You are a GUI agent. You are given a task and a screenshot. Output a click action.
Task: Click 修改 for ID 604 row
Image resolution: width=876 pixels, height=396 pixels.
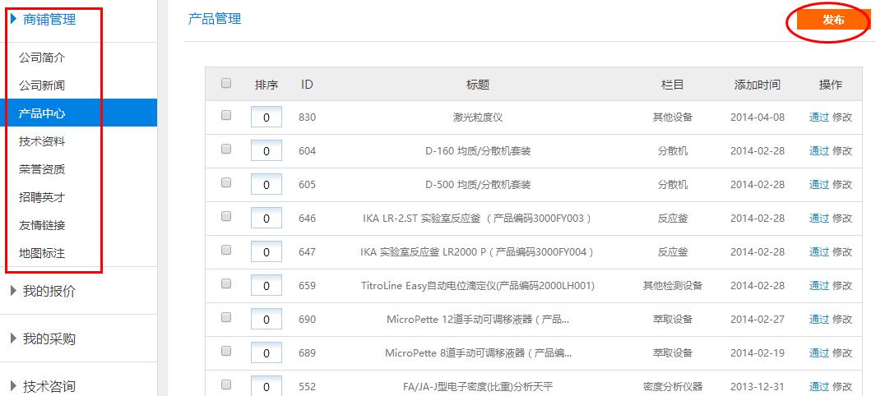[x=842, y=150]
